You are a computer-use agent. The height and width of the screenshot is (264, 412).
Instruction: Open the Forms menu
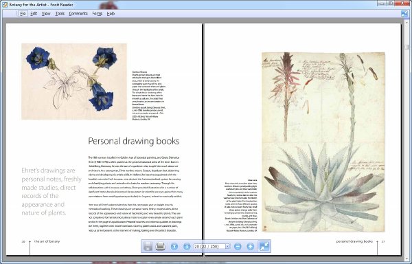[x=98, y=14]
